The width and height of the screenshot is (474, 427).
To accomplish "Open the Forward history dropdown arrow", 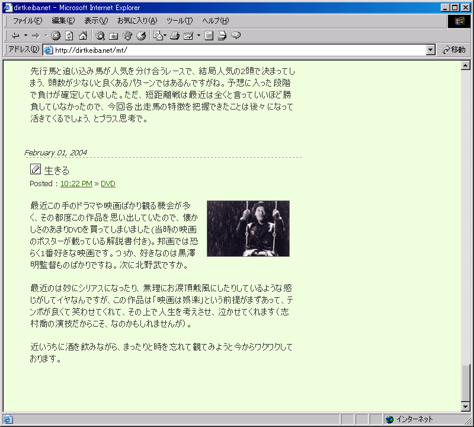I will pos(46,36).
